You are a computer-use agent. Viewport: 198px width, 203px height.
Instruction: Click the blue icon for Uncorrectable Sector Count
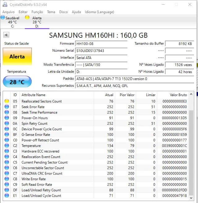pos(7,168)
